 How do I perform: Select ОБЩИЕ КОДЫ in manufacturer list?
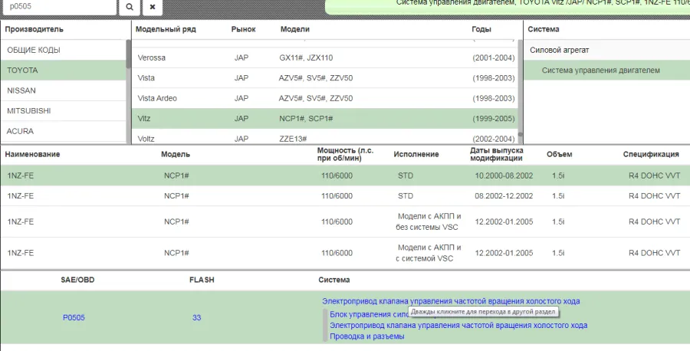tap(64, 50)
